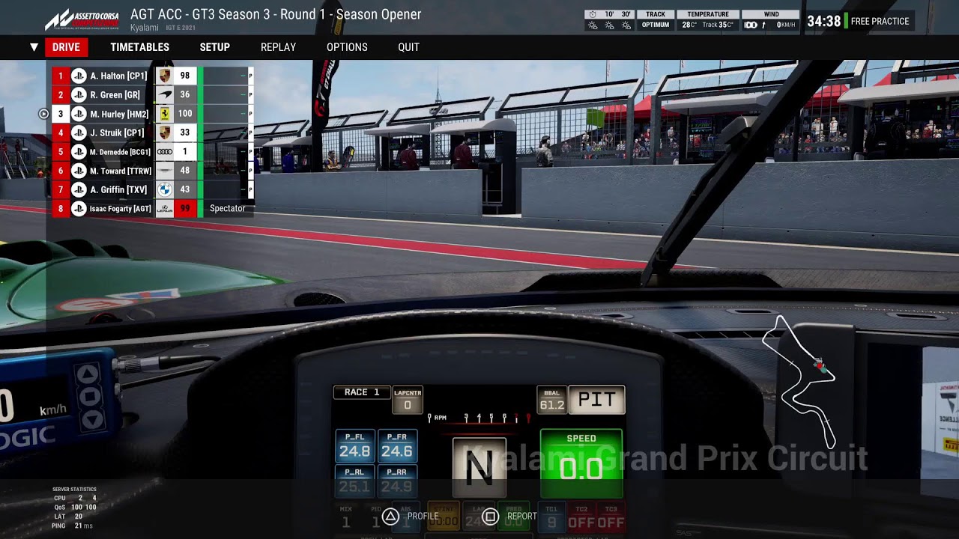Screen dimensions: 959x539
Task: Click the PlayStation icon next to M. Hurley
Action: click(79, 114)
